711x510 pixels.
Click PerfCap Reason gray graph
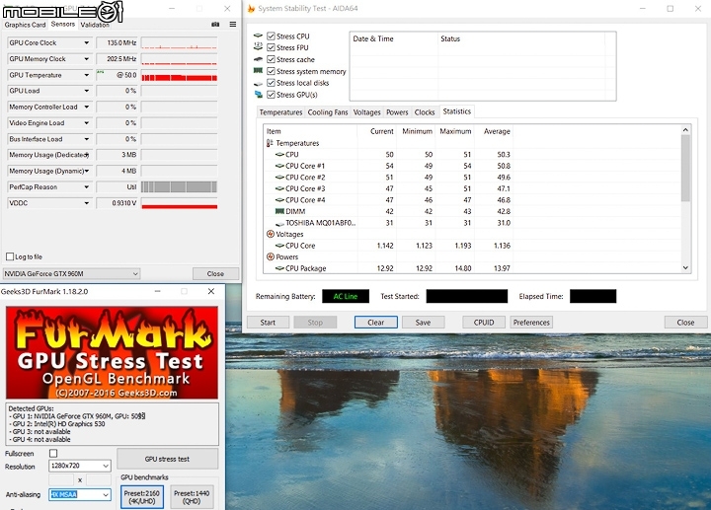179,187
